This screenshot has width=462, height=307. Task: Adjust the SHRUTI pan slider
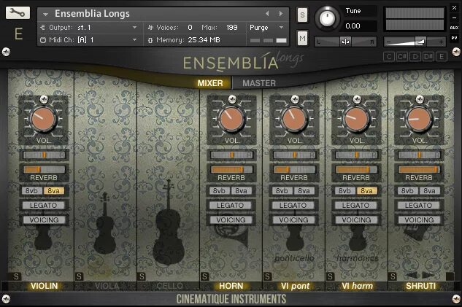[419, 155]
